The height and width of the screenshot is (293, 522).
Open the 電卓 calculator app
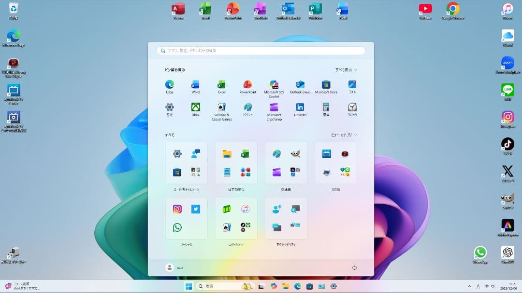[x=326, y=108]
